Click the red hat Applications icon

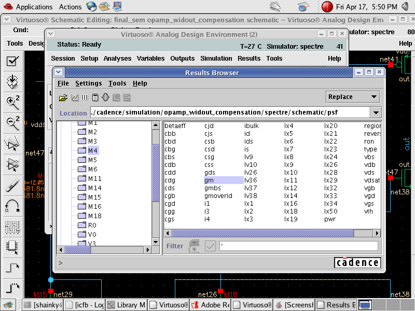coord(8,7)
